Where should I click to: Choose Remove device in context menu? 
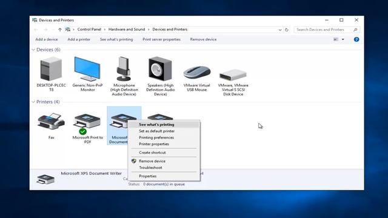tap(164, 161)
